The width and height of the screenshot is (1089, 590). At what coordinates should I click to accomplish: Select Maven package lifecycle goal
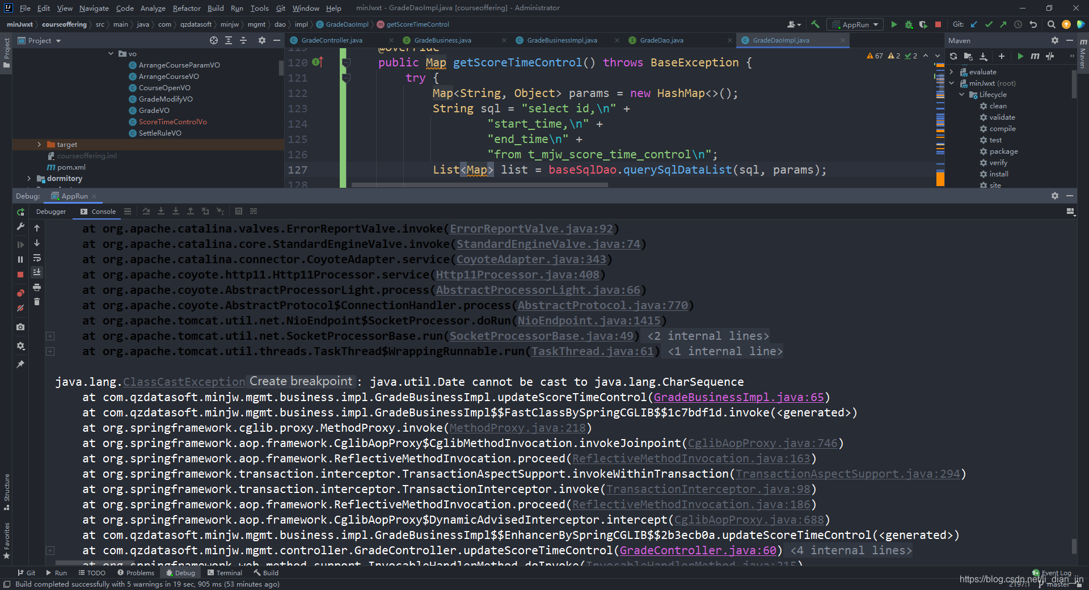1003,151
